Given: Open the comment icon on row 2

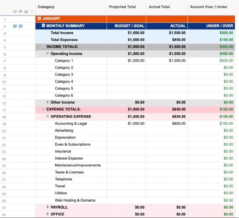Looking at the screenshot, I should (21, 26).
